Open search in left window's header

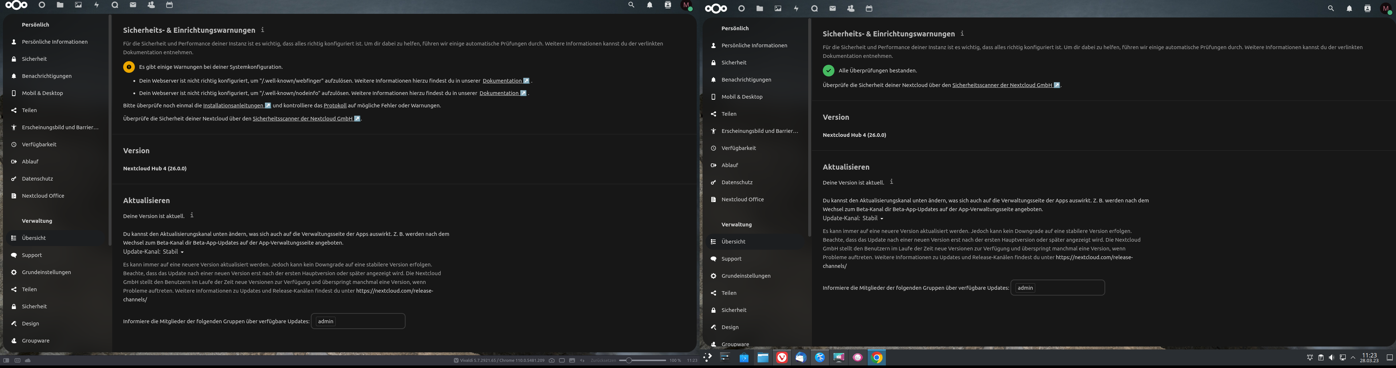[x=631, y=5]
